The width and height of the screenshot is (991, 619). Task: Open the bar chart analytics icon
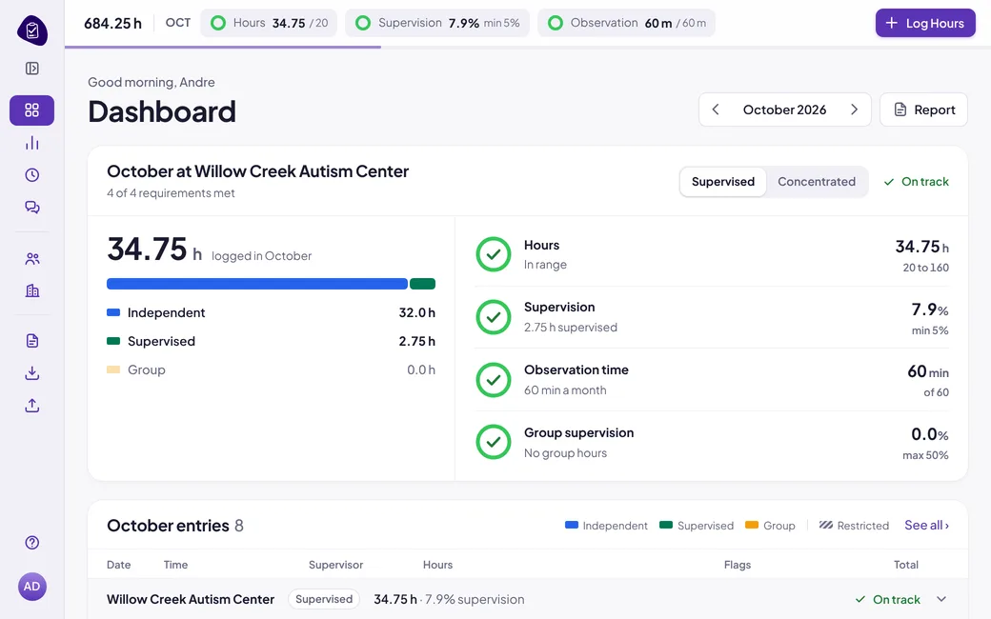point(32,144)
